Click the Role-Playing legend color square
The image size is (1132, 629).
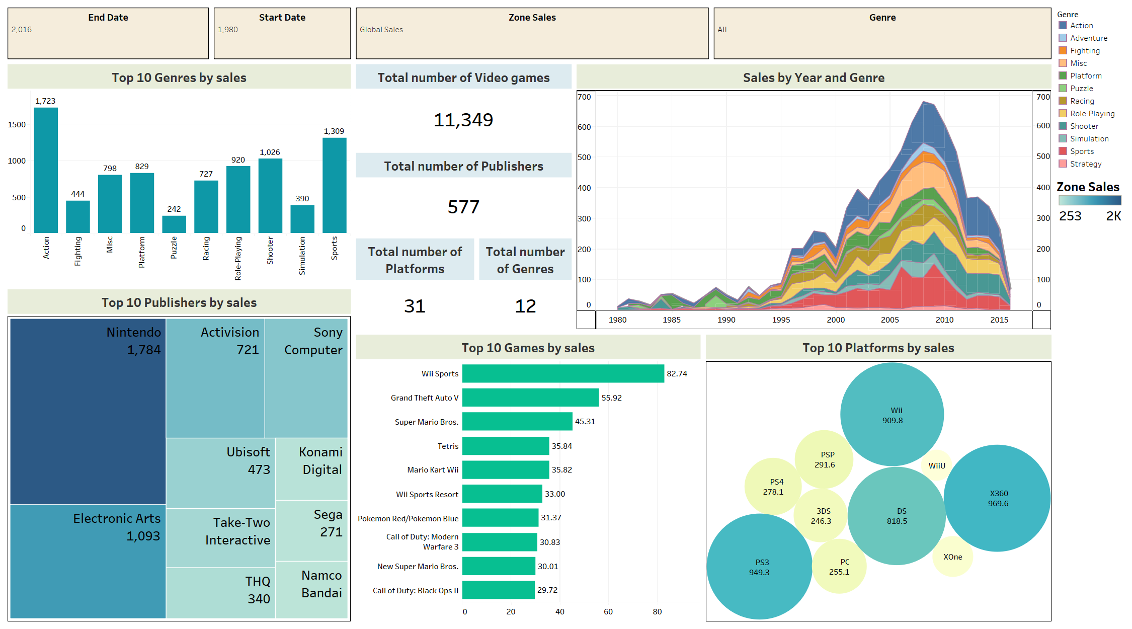pyautogui.click(x=1063, y=113)
